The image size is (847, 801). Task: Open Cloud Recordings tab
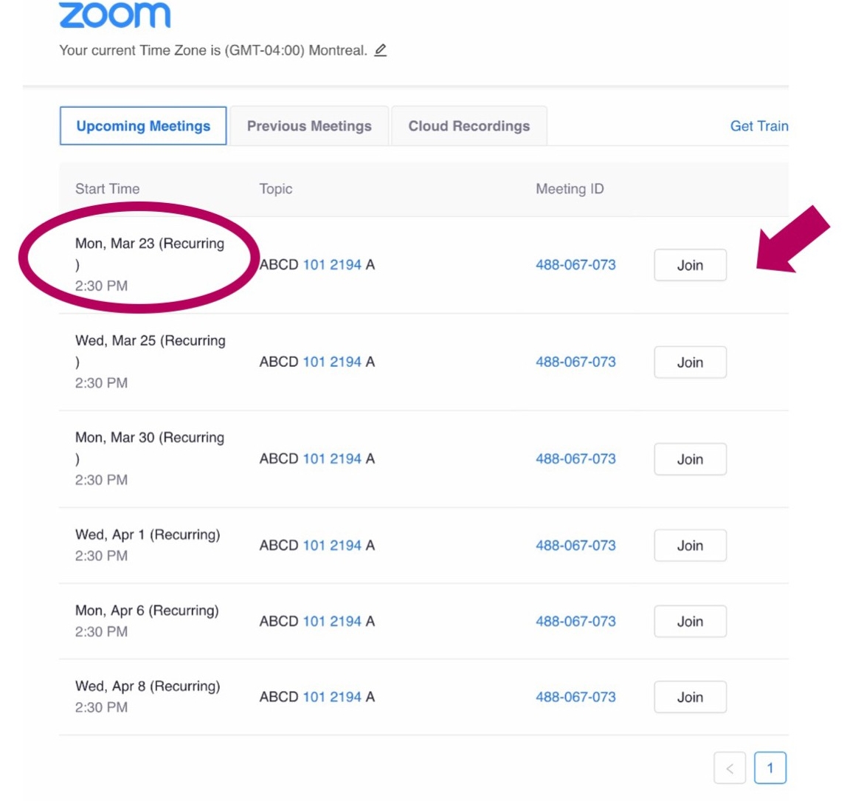point(469,126)
